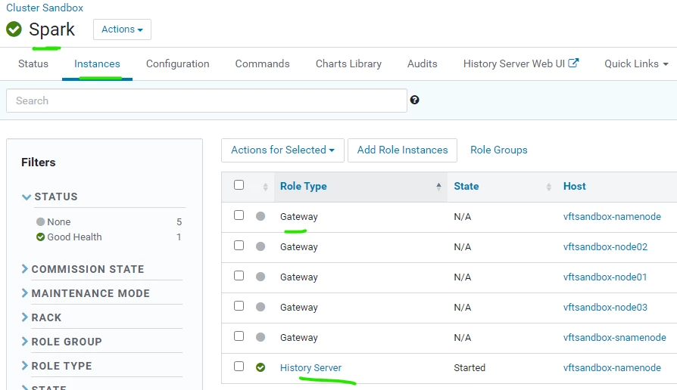Expand the MAINTENANCE MODE filter
677x390 pixels.
pyautogui.click(x=86, y=293)
